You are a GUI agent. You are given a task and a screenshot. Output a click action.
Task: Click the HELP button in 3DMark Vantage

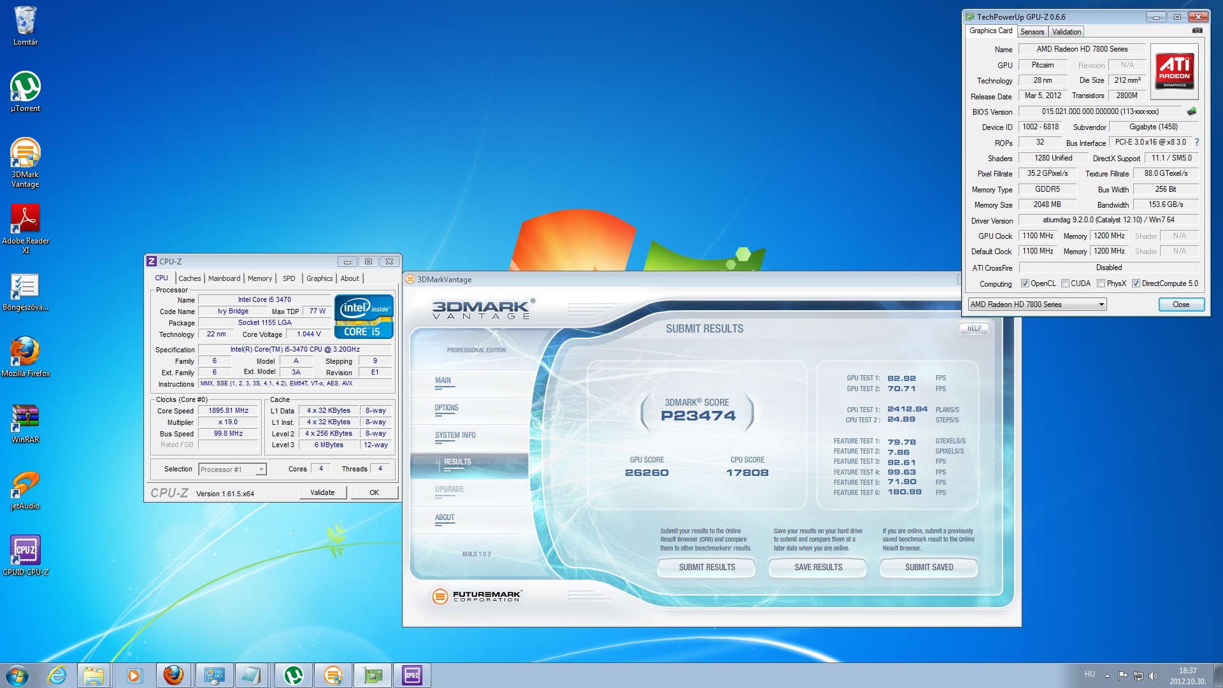pyautogui.click(x=974, y=329)
